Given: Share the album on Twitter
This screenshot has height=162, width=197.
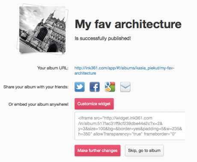Looking at the screenshot, I should click(80, 87).
